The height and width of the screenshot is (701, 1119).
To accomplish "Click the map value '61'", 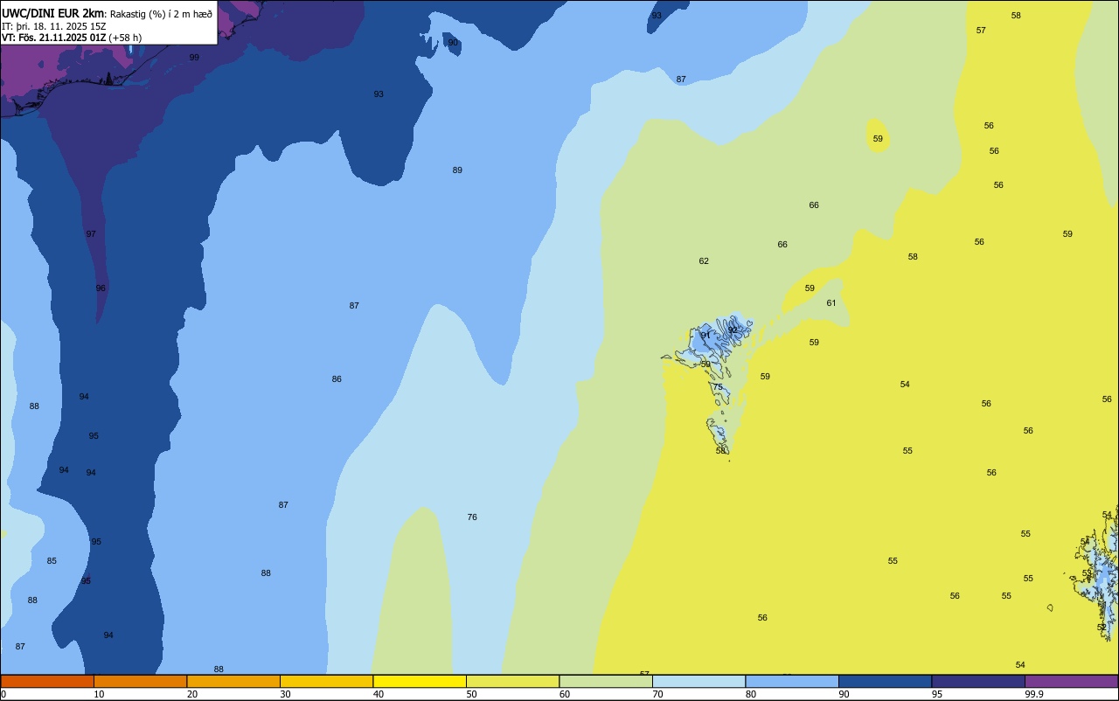I will (831, 303).
